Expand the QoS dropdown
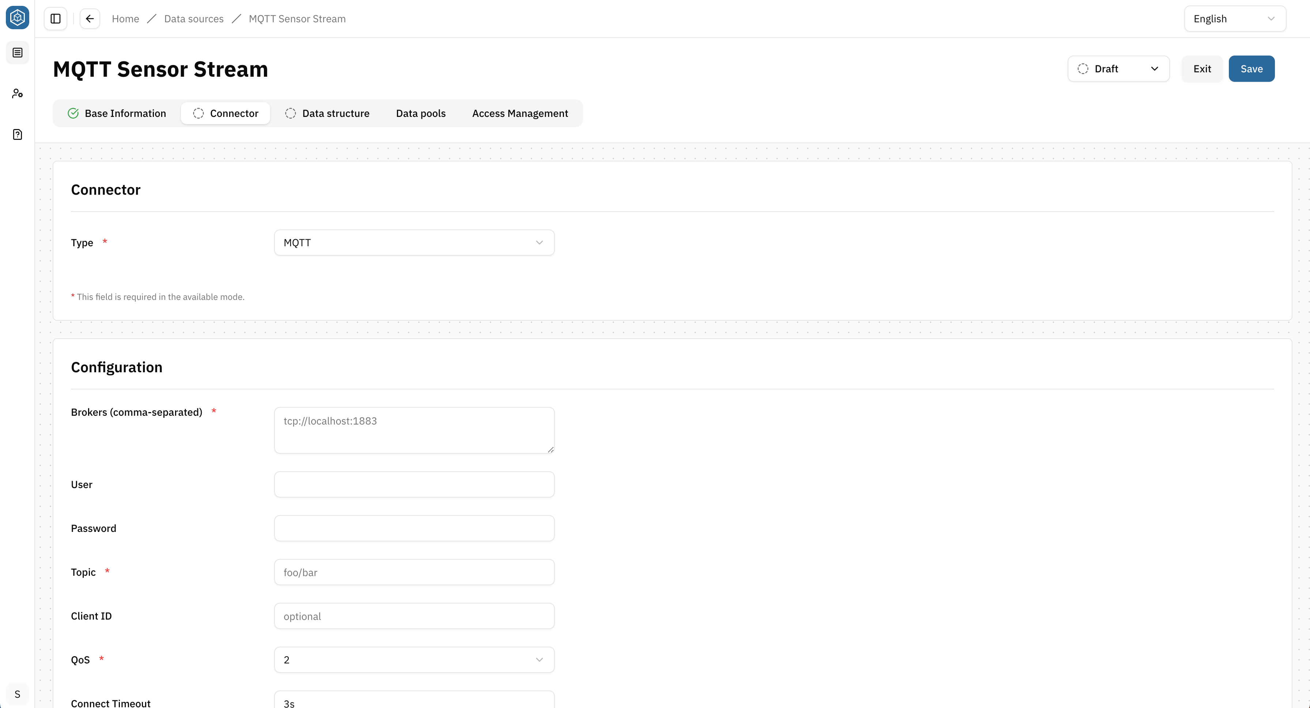The height and width of the screenshot is (708, 1310). coord(414,660)
